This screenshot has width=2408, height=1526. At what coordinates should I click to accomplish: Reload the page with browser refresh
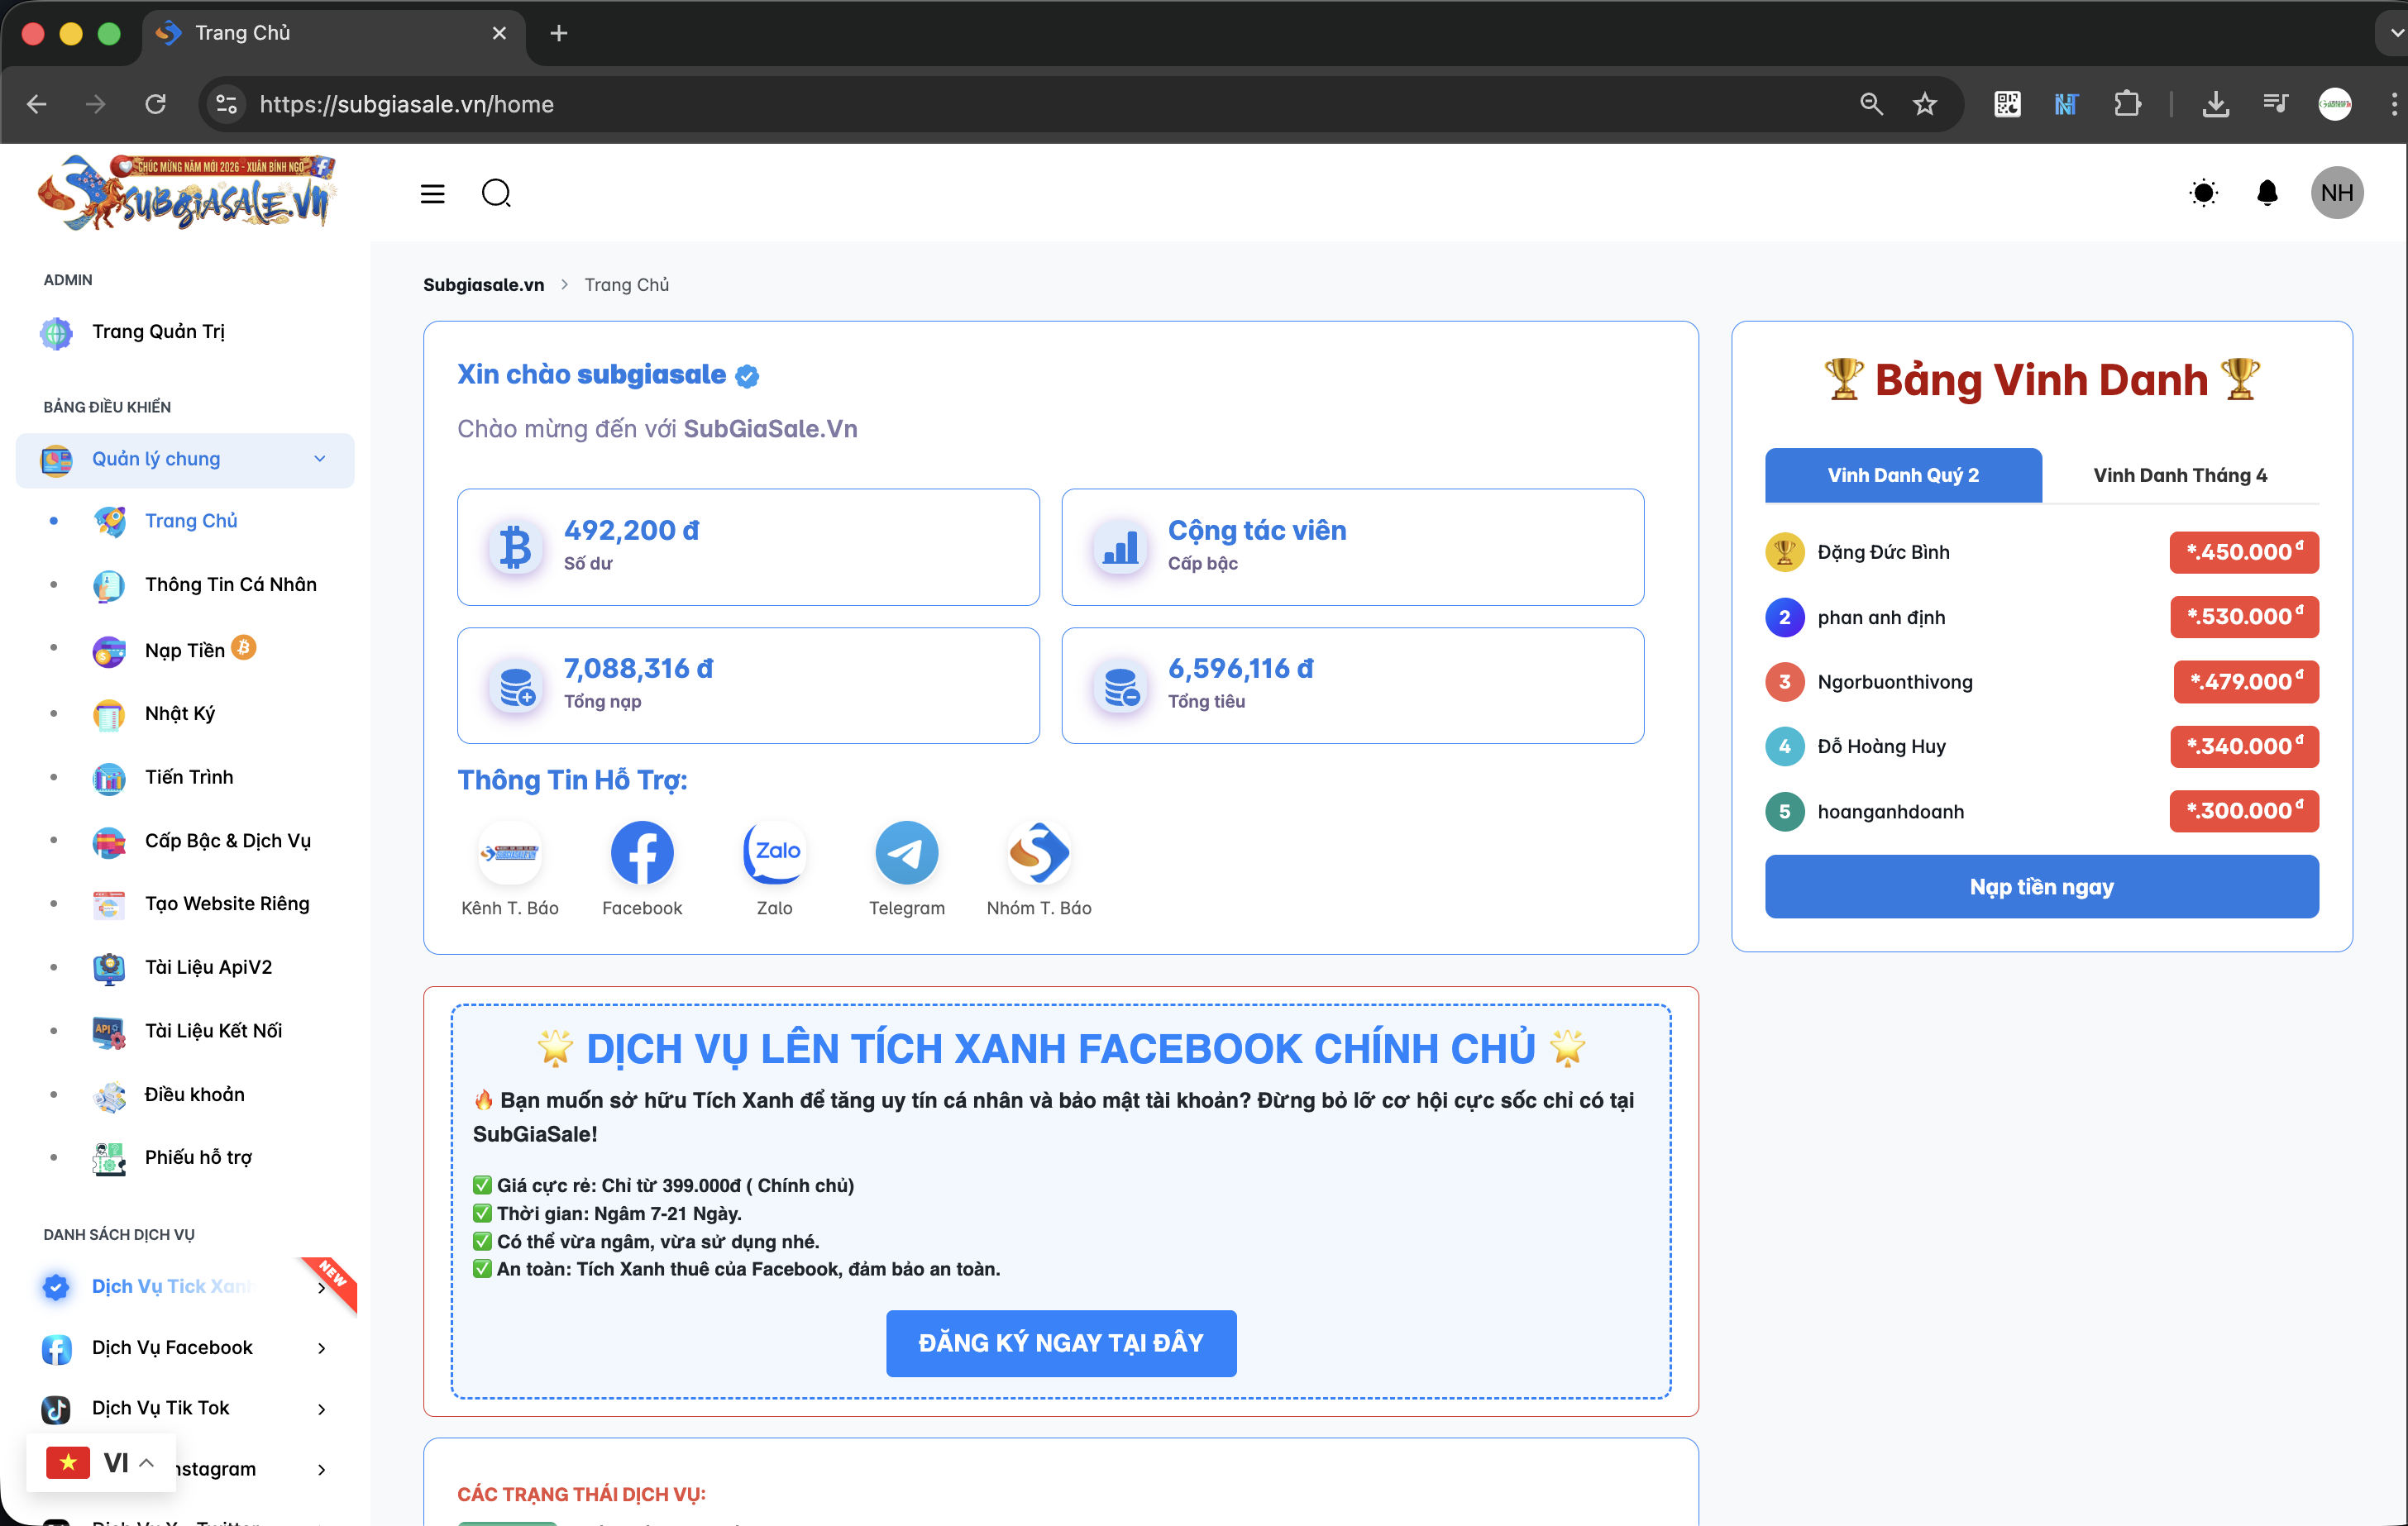(155, 104)
